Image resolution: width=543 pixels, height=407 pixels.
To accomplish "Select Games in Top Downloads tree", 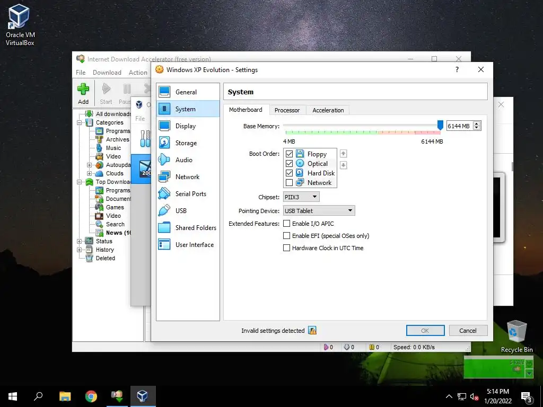I will pos(115,207).
